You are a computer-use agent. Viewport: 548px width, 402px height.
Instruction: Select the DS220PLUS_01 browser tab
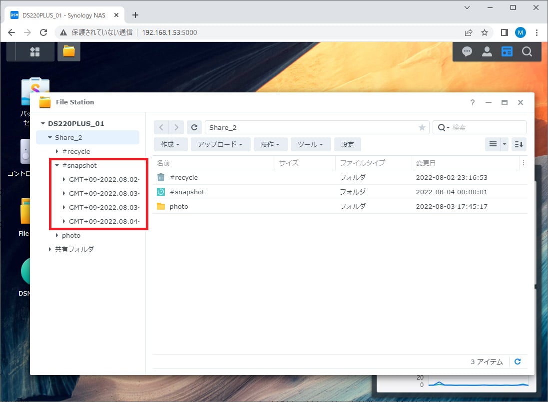64,15
